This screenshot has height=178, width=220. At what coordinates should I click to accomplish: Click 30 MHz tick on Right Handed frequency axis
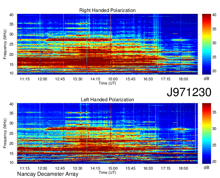coord(11,34)
